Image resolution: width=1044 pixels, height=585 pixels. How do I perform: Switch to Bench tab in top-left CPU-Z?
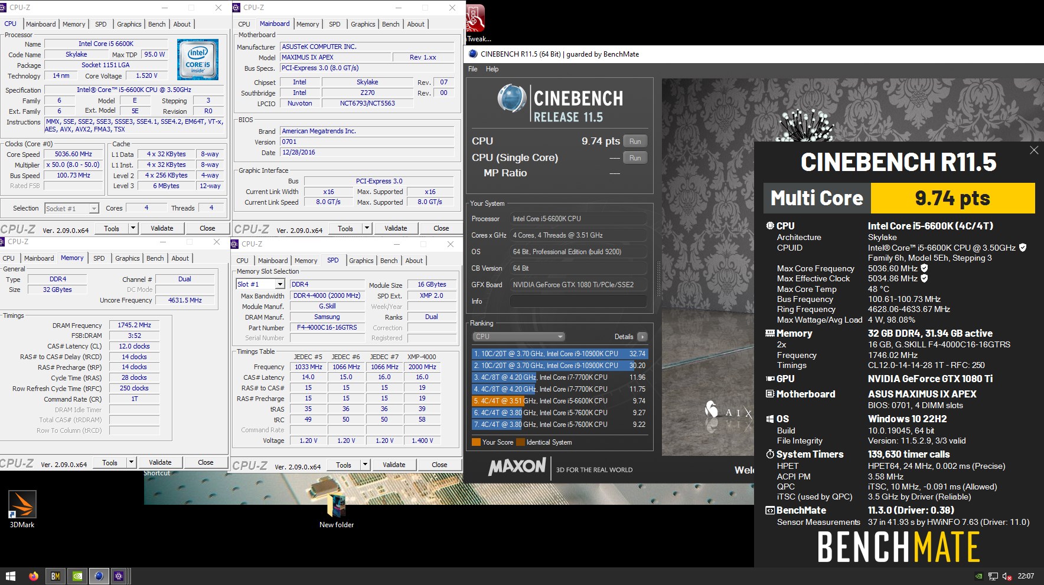point(157,24)
